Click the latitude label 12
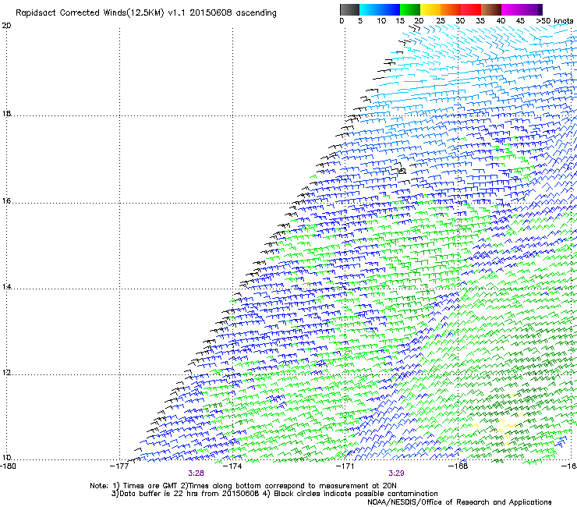The width and height of the screenshot is (577, 507). [6, 373]
